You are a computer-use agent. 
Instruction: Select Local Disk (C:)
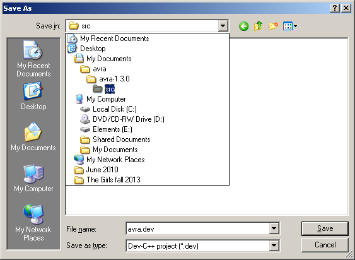pyautogui.click(x=147, y=109)
